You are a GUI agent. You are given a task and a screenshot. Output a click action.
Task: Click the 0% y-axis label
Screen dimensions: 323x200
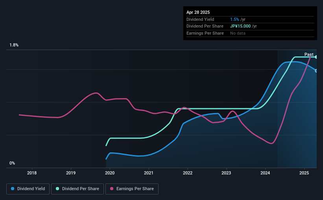(x=12, y=163)
